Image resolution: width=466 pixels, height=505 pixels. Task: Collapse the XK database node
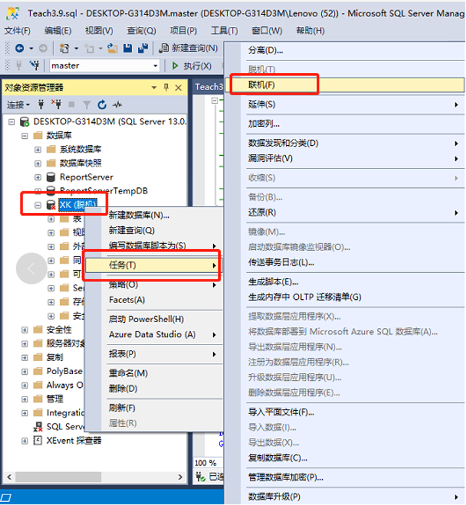(38, 205)
